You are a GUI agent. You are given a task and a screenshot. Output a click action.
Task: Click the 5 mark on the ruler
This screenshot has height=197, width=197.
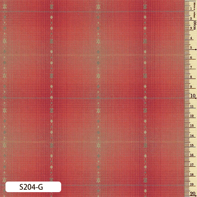click(191, 48)
